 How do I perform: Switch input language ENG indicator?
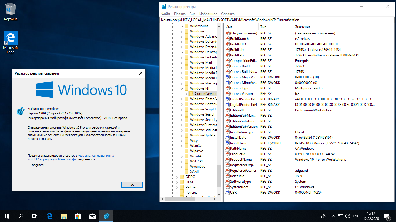[356, 216]
